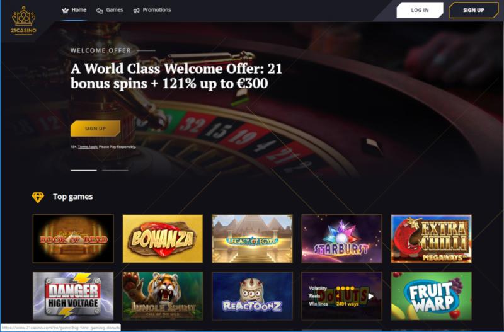This screenshot has height=332, width=504.
Task: Play the Donuts game arrow button
Action: [x=370, y=296]
